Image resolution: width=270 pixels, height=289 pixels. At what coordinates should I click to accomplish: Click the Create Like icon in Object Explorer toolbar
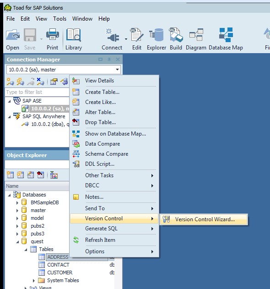20,174
